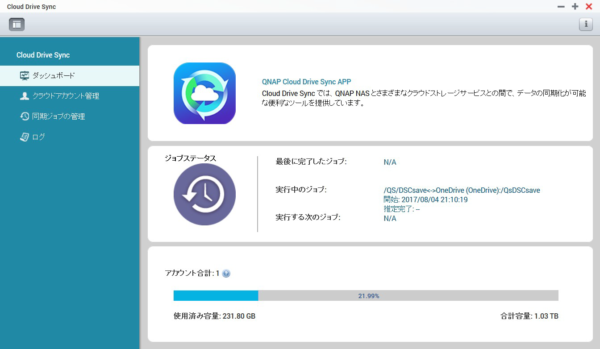This screenshot has width=600, height=349.
Task: Click the job start time 2017/08/04 21:10:19
Action: 426,199
